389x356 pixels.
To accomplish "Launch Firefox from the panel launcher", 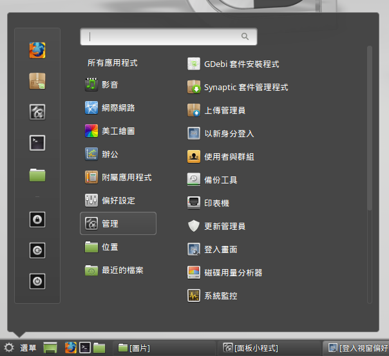I will pos(71,348).
